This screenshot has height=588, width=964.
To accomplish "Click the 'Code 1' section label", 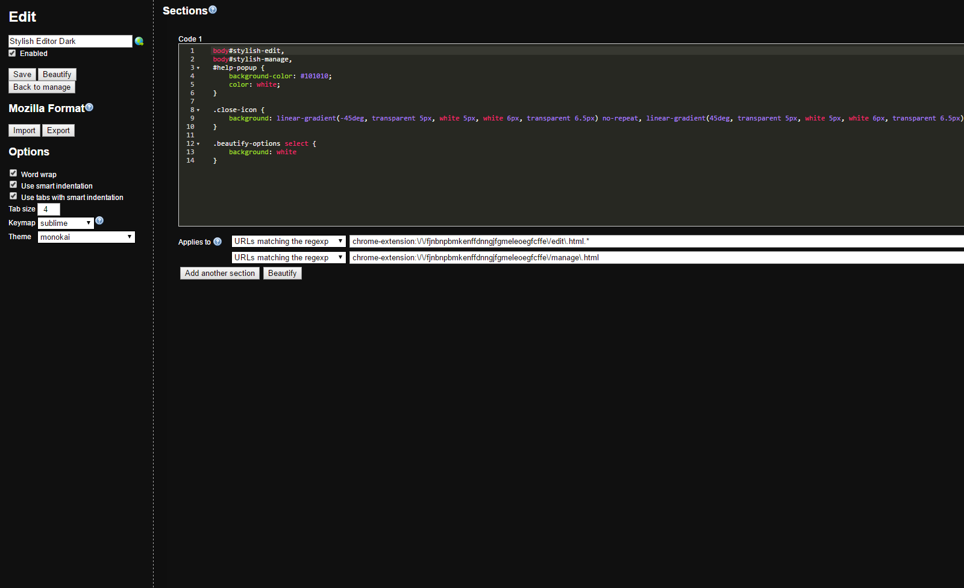I will [190, 39].
